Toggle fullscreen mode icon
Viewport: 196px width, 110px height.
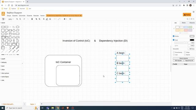(x=190, y=19)
